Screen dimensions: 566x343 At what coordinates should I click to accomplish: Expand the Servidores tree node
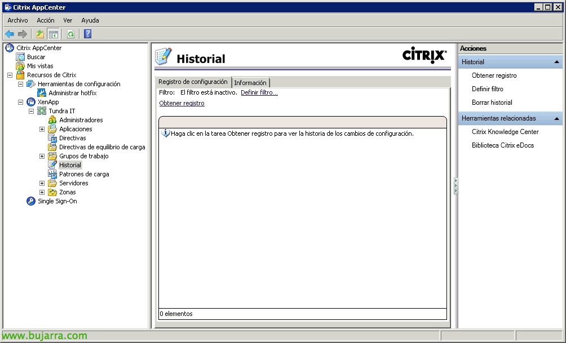[42, 183]
